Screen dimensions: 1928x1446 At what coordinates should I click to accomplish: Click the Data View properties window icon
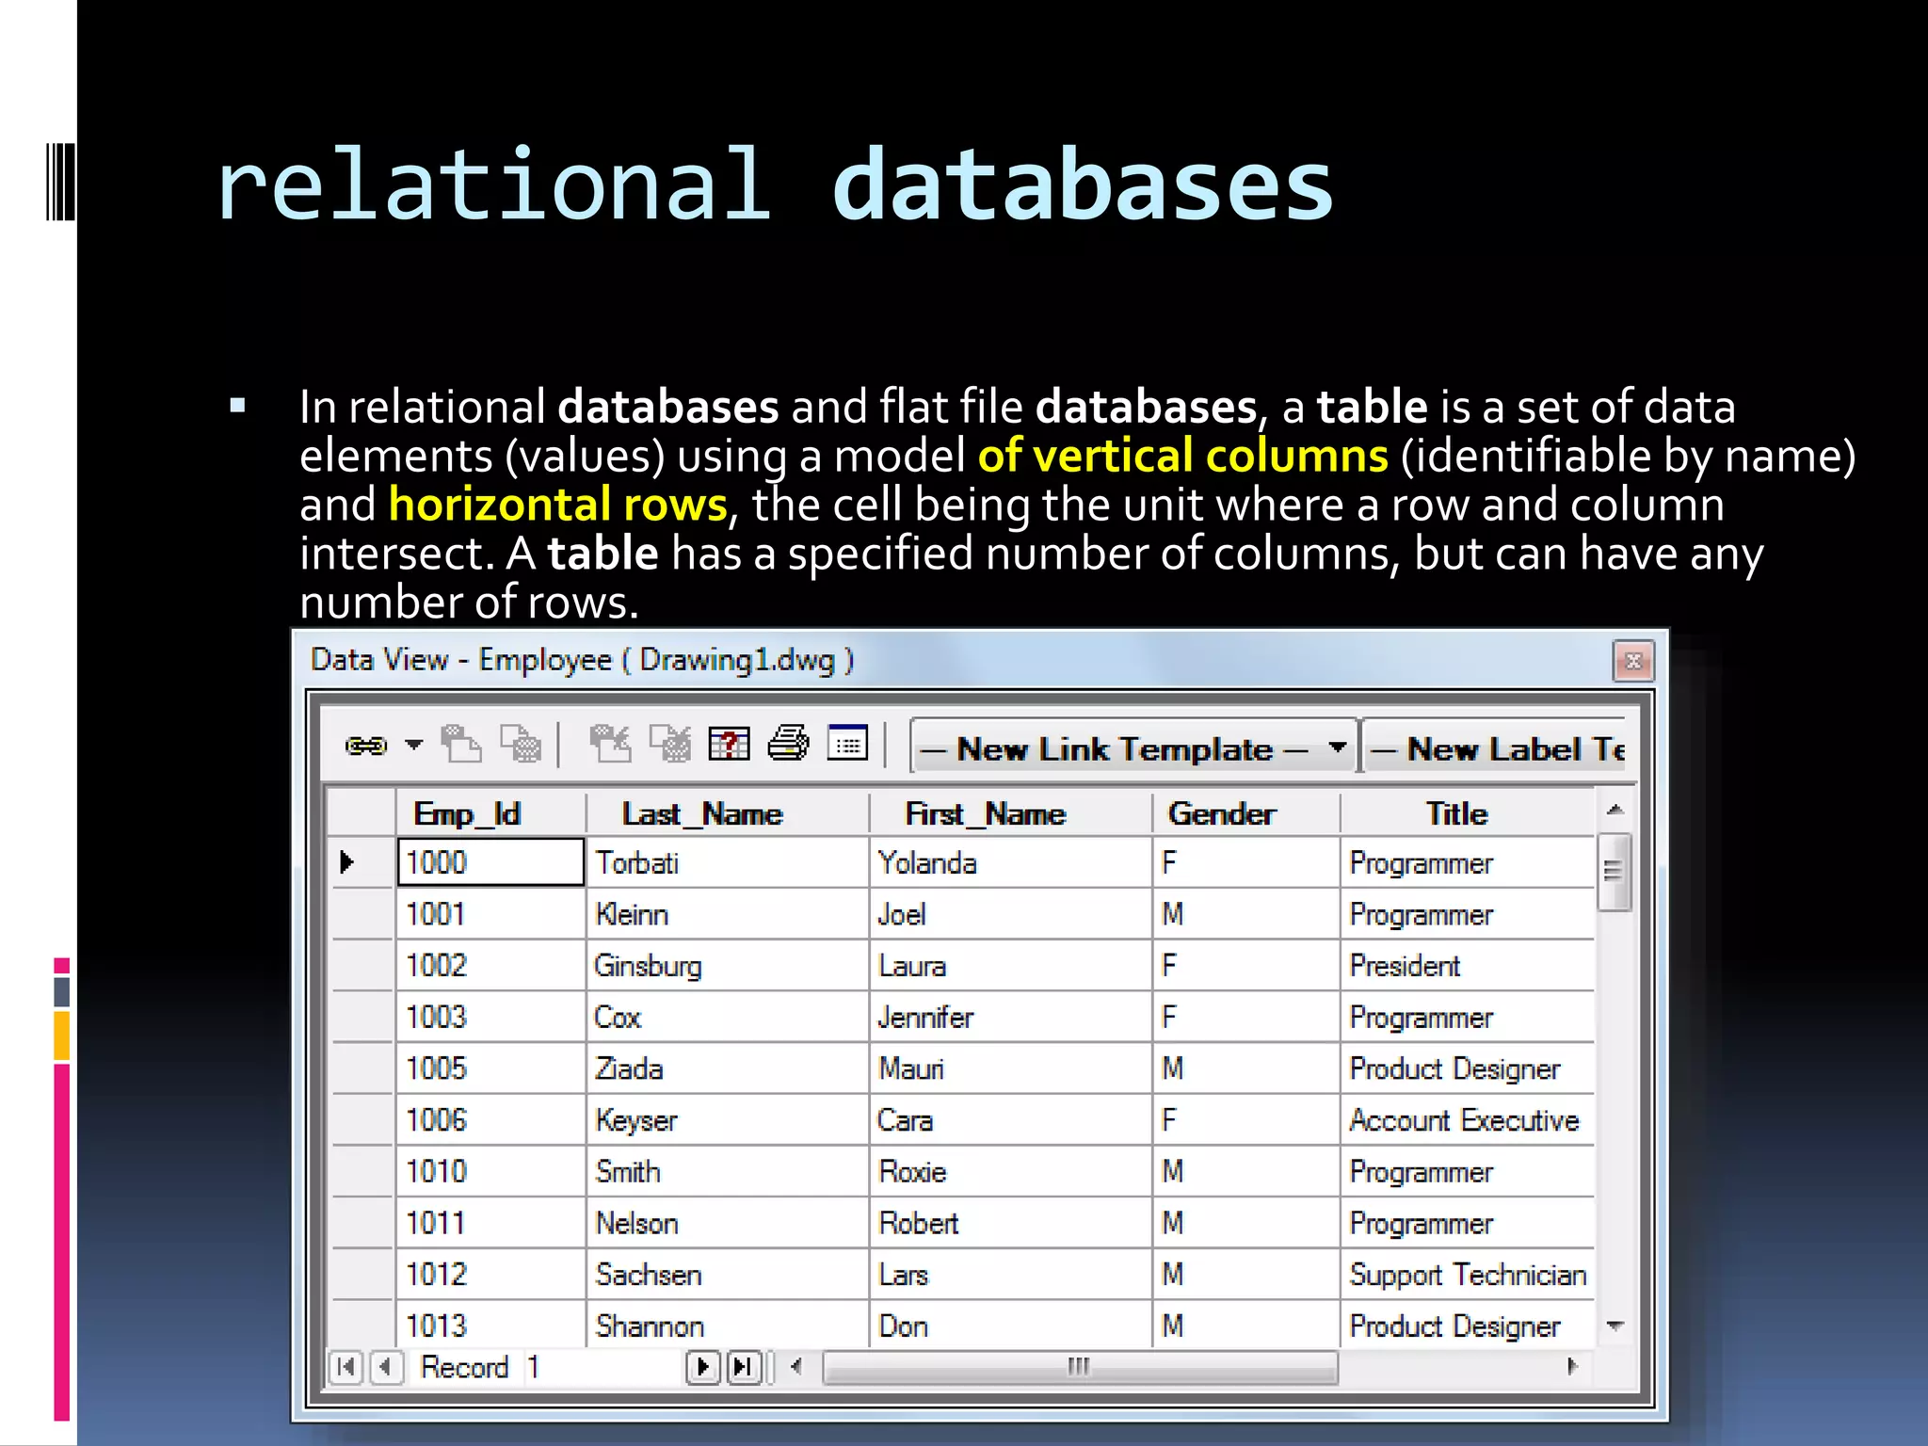[847, 744]
